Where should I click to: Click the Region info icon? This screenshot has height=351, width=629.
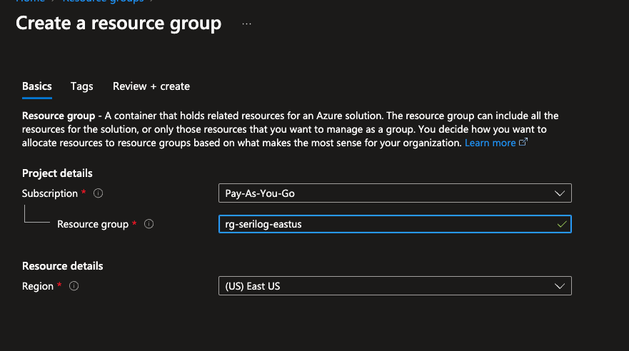click(x=74, y=286)
